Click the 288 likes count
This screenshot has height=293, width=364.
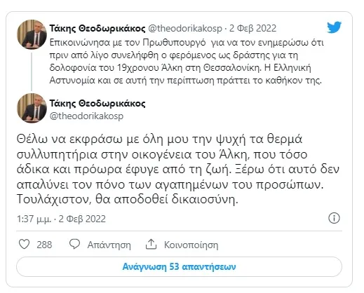click(44, 245)
